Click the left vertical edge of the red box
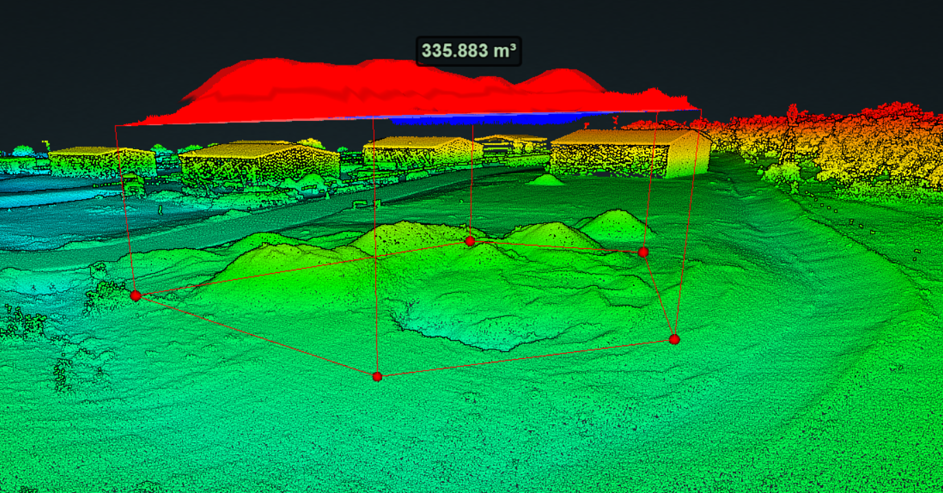This screenshot has width=943, height=493. pyautogui.click(x=124, y=206)
